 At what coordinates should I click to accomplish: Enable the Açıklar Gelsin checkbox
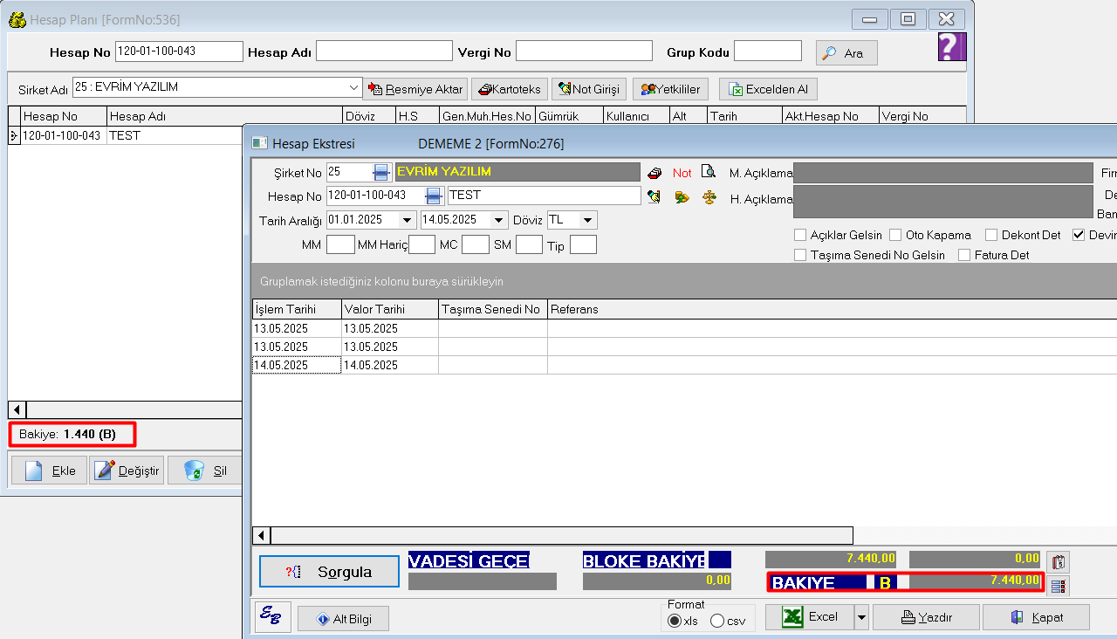click(x=800, y=235)
